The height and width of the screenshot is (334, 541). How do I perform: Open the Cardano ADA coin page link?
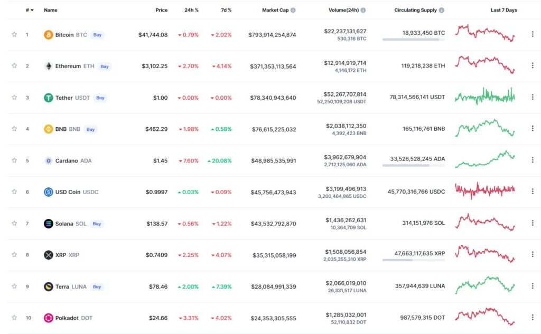(x=73, y=160)
